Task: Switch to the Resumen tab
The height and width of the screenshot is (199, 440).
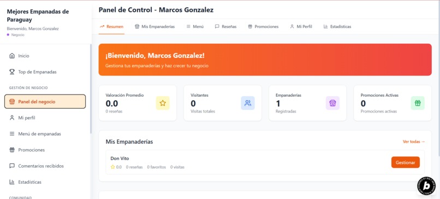Action: pyautogui.click(x=111, y=27)
